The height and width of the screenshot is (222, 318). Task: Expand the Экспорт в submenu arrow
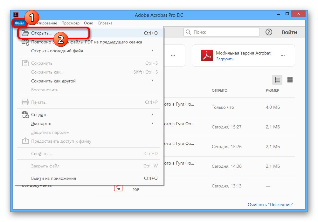[152, 123]
